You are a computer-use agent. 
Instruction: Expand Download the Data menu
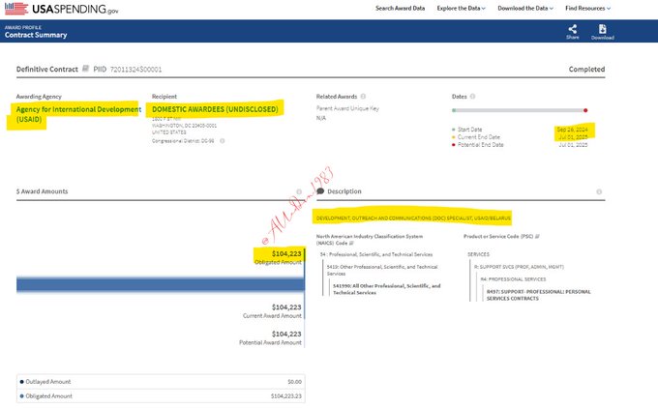pyautogui.click(x=525, y=9)
